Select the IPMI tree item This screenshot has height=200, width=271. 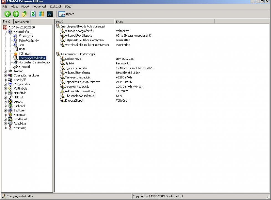click(x=22, y=49)
